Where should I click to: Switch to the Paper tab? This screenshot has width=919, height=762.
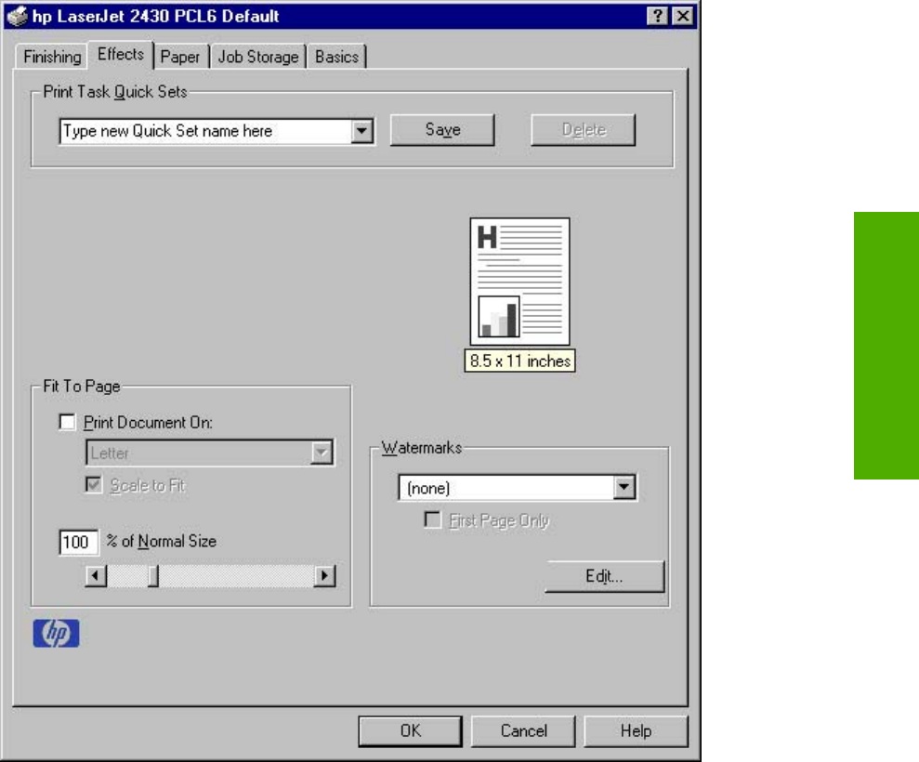tap(180, 57)
